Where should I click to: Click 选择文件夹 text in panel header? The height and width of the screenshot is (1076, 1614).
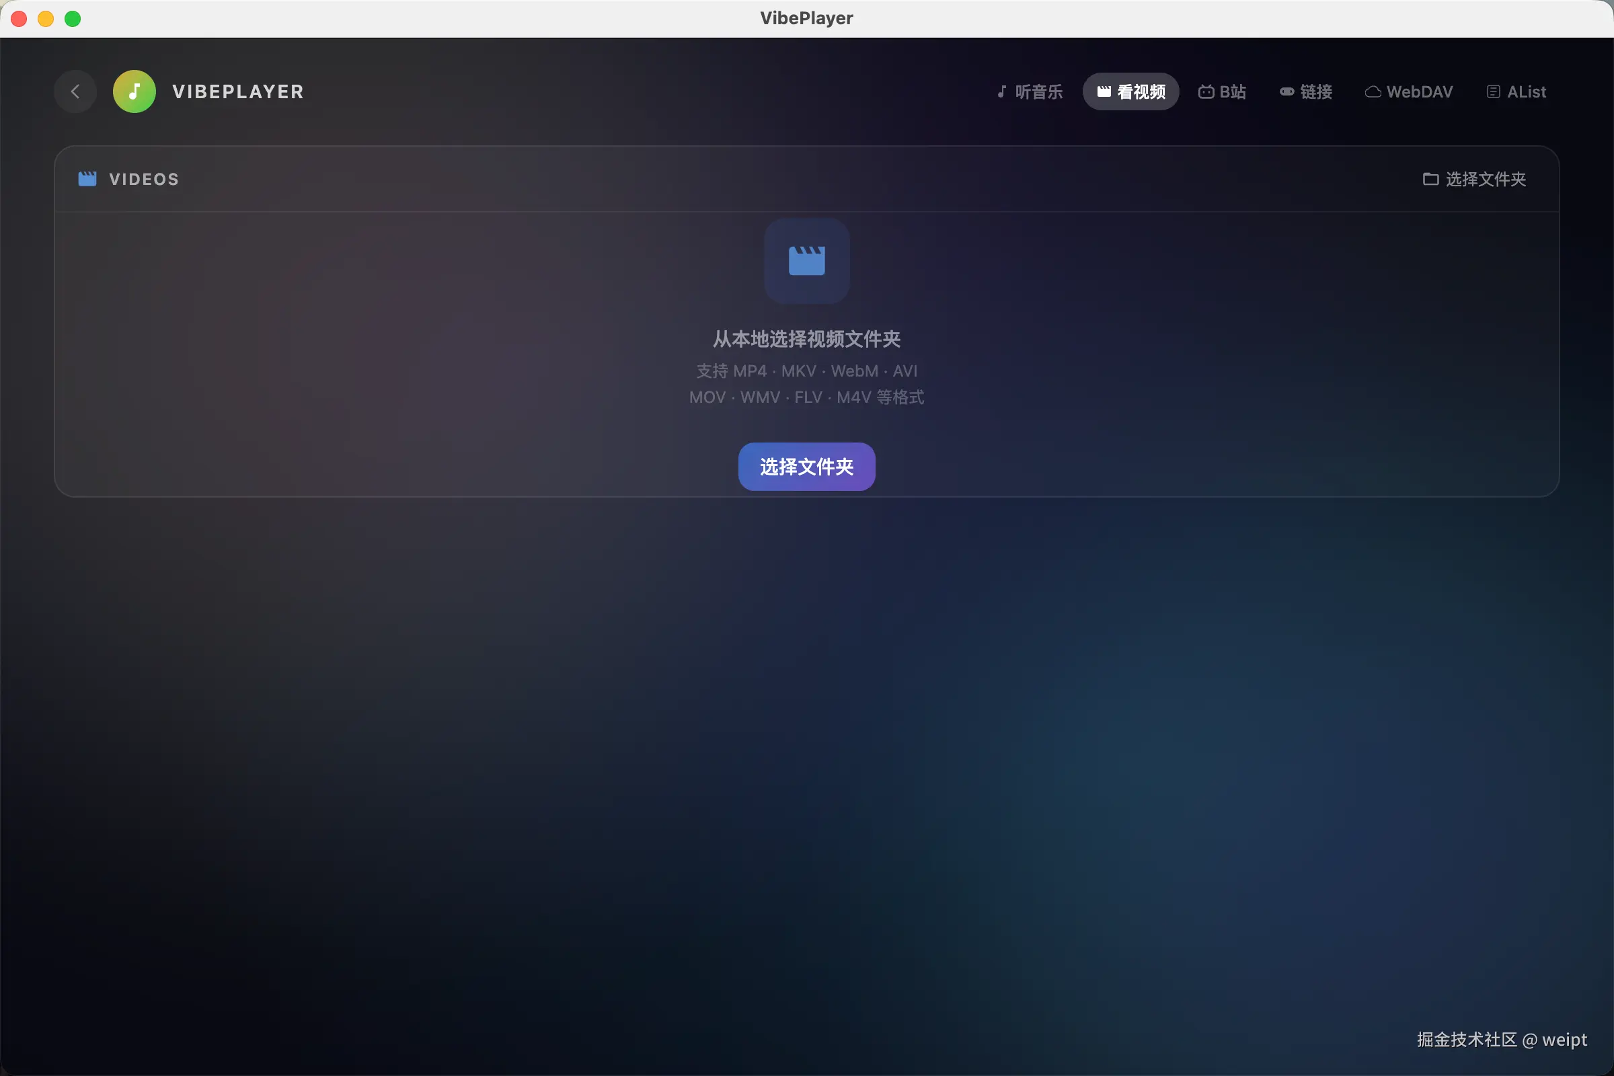(1485, 179)
